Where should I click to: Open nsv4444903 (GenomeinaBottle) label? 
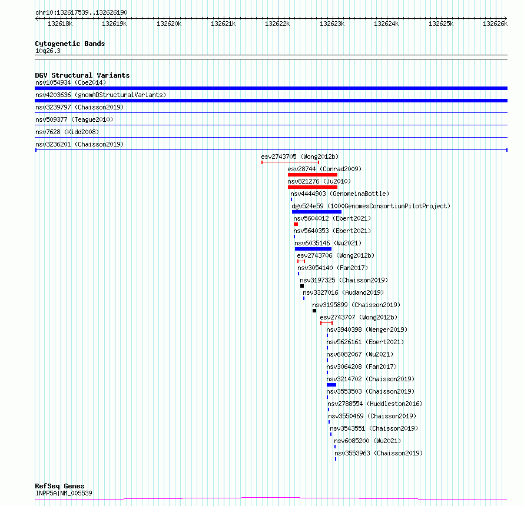(340, 194)
